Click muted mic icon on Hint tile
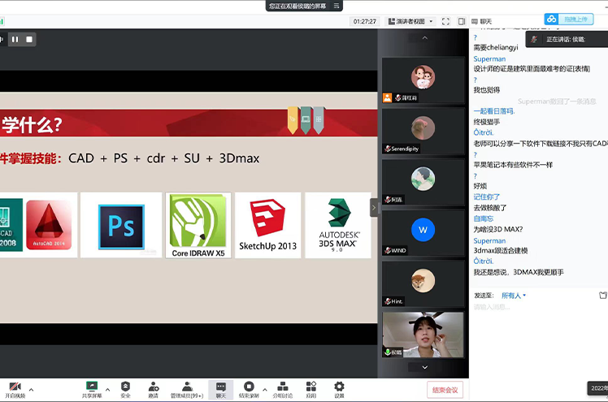The image size is (608, 402). pos(388,301)
